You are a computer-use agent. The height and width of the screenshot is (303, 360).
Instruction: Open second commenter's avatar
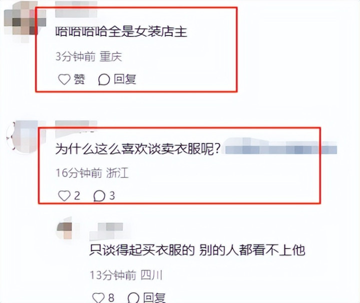coord(22,137)
